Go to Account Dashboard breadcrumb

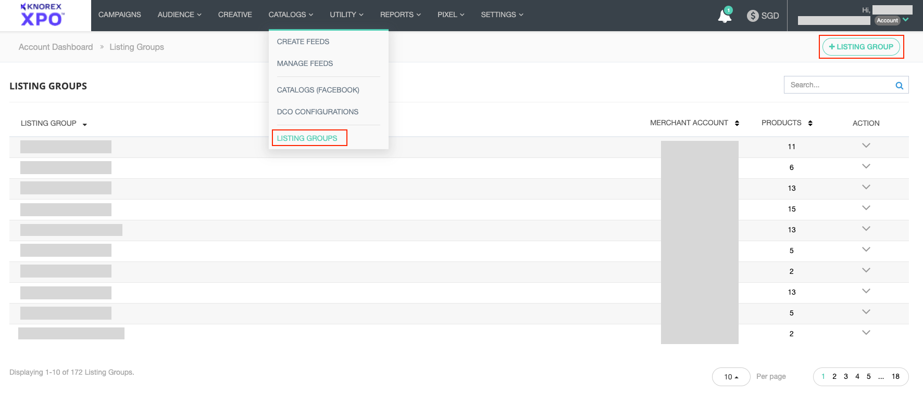(56, 47)
